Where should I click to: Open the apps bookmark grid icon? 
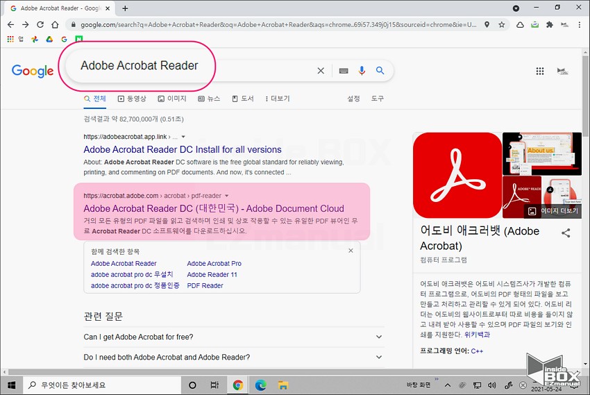(10, 39)
